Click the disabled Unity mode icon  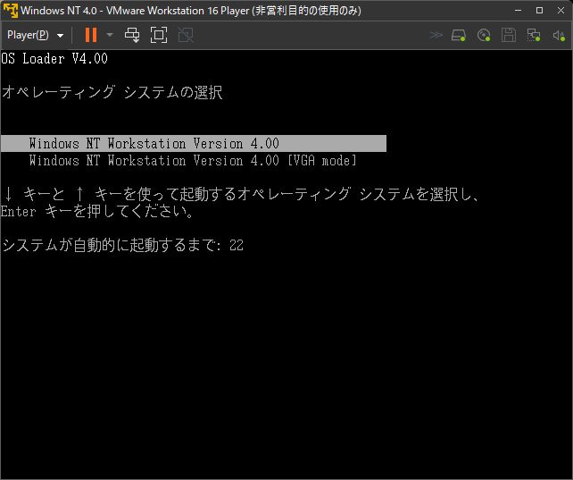(x=186, y=35)
